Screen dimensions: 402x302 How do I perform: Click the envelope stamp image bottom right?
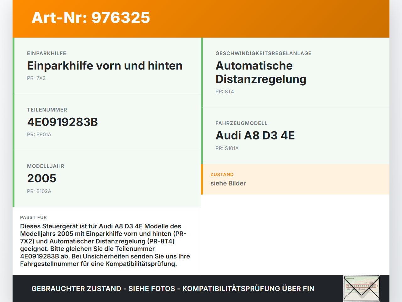[x=361, y=288]
